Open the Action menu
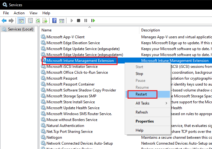 tap(19, 13)
